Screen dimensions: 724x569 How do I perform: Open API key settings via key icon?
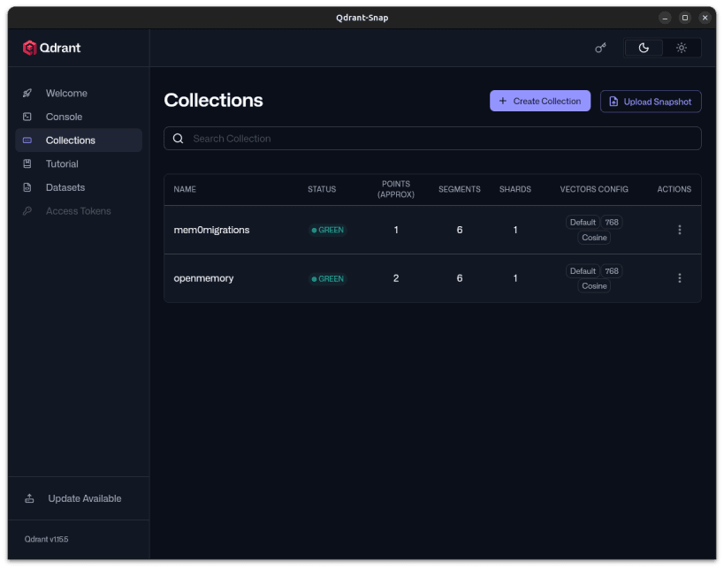tap(600, 48)
